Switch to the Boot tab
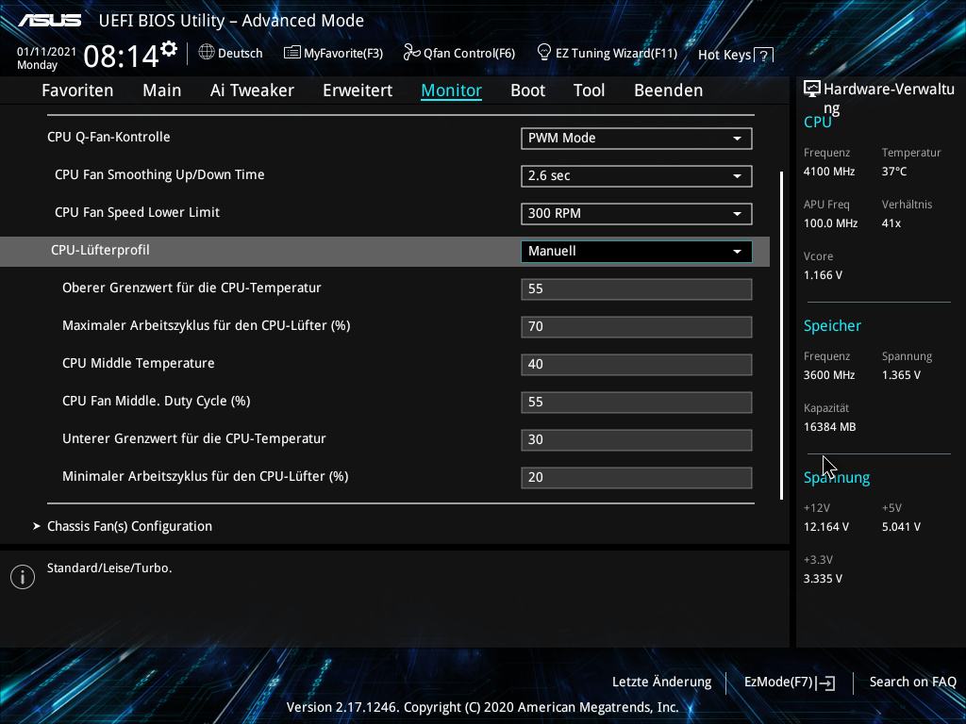The width and height of the screenshot is (966, 724). (528, 90)
